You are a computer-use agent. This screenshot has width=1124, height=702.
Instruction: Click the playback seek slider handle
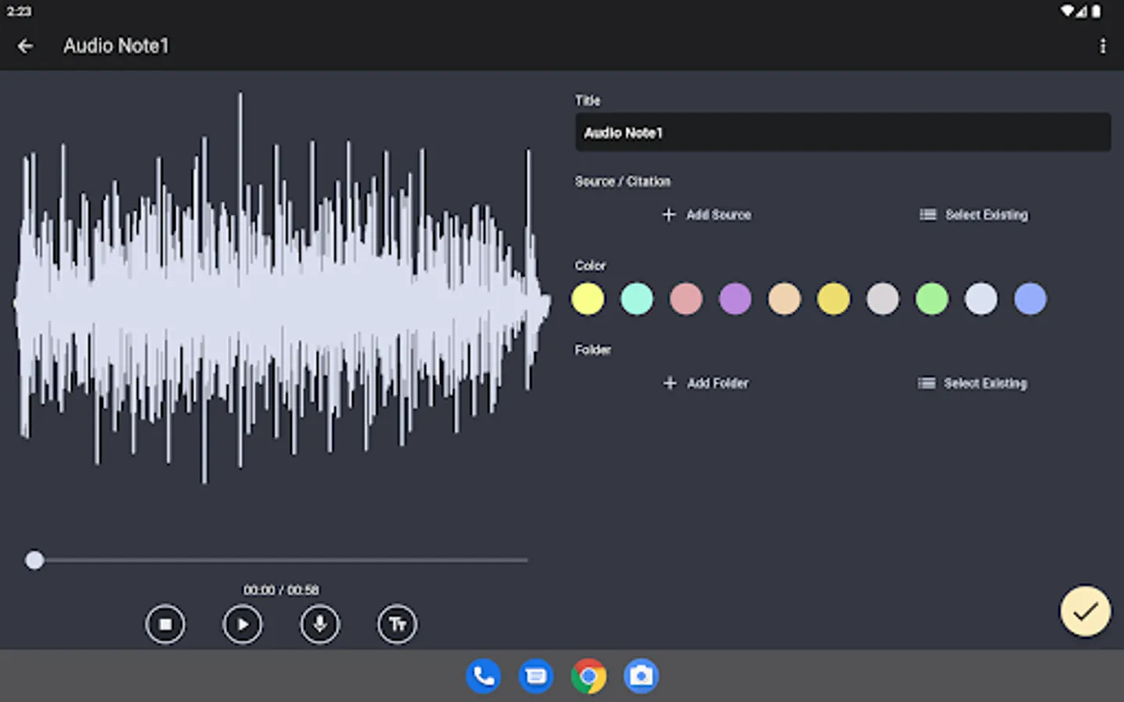pos(34,560)
